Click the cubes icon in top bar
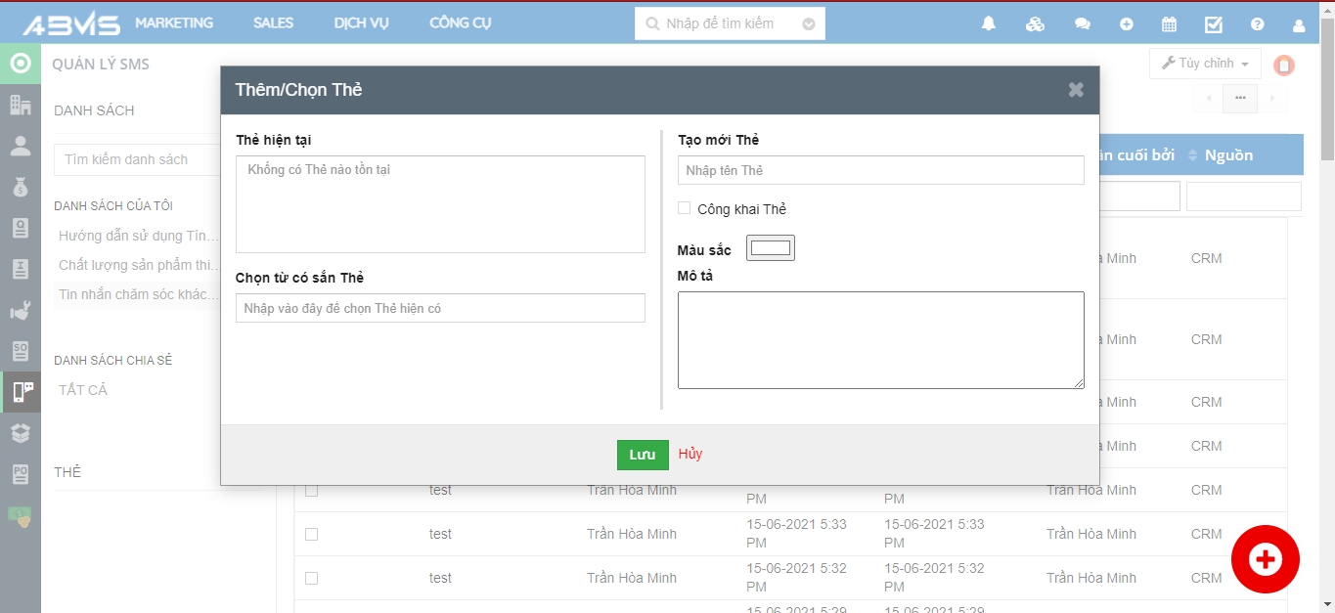 1035,24
